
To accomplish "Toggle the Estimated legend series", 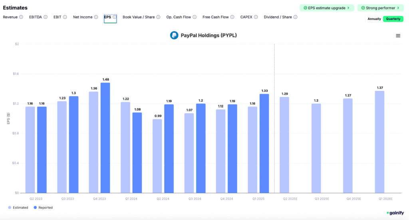I will click(x=18, y=208).
